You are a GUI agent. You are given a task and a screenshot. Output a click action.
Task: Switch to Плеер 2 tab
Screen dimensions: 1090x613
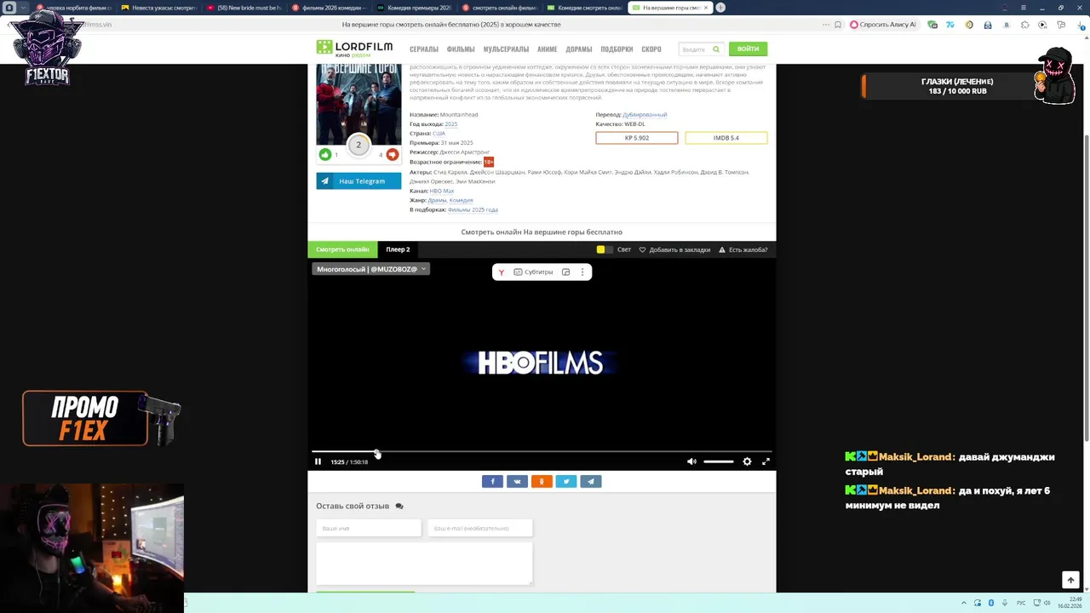coord(398,249)
